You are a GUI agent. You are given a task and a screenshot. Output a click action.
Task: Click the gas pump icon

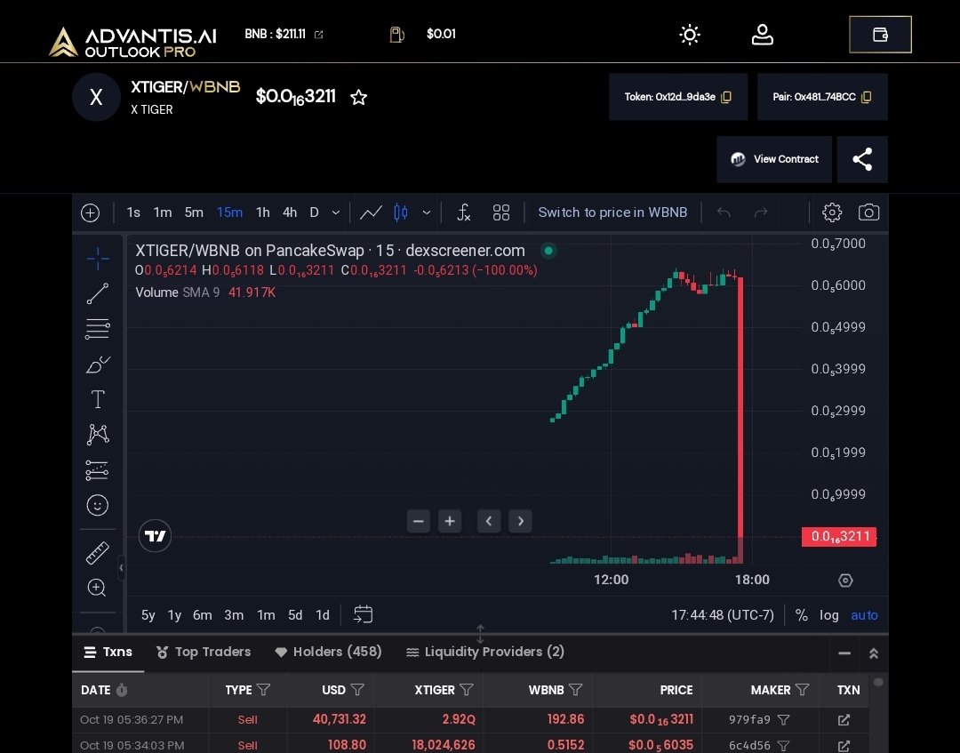pos(396,35)
